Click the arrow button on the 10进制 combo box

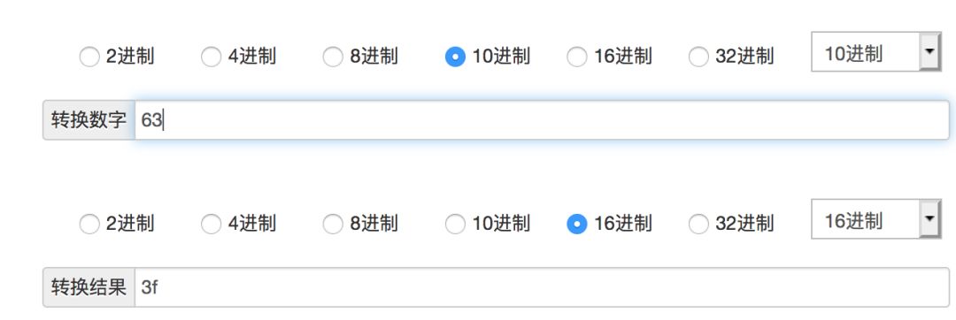(929, 51)
